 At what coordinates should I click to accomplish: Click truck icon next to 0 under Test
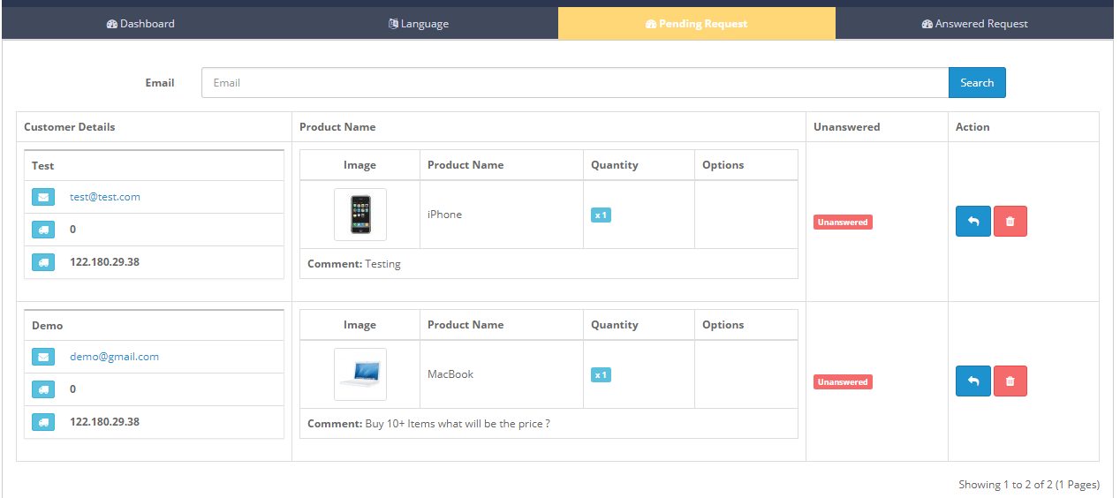click(43, 230)
